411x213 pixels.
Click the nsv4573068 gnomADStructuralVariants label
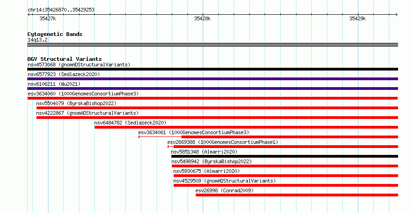click(79, 65)
